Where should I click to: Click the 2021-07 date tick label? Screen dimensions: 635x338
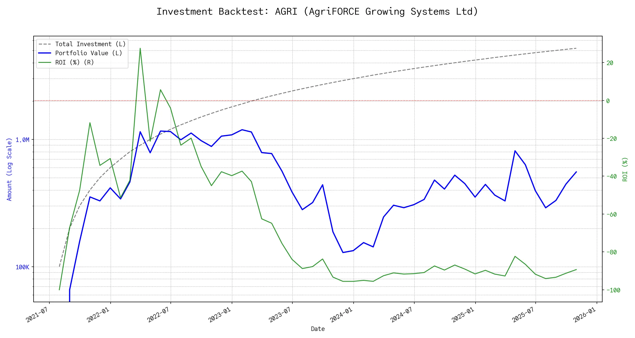(x=37, y=315)
